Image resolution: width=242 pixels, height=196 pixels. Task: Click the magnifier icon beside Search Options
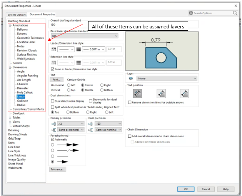tap(235, 13)
